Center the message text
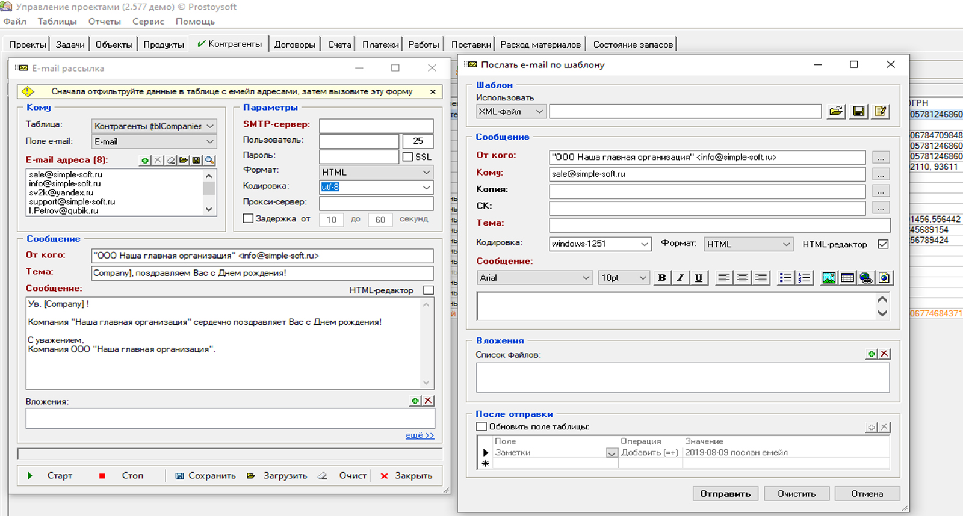963x516 pixels. [743, 278]
